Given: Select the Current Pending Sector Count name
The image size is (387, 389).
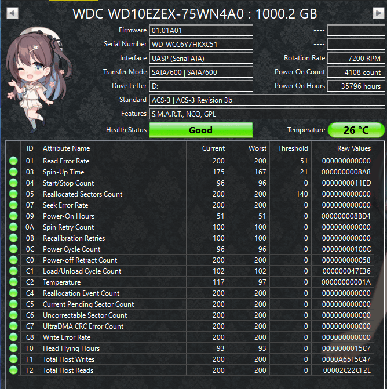Looking at the screenshot, I should 88,304.
